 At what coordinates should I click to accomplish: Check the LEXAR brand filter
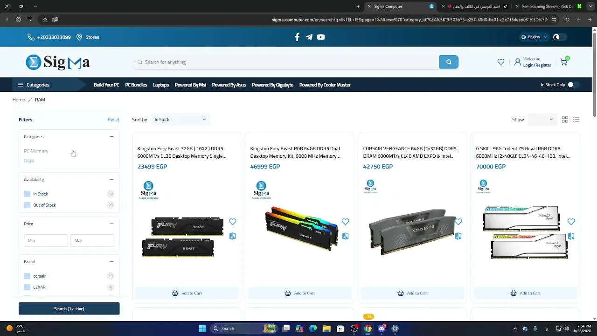[27, 287]
